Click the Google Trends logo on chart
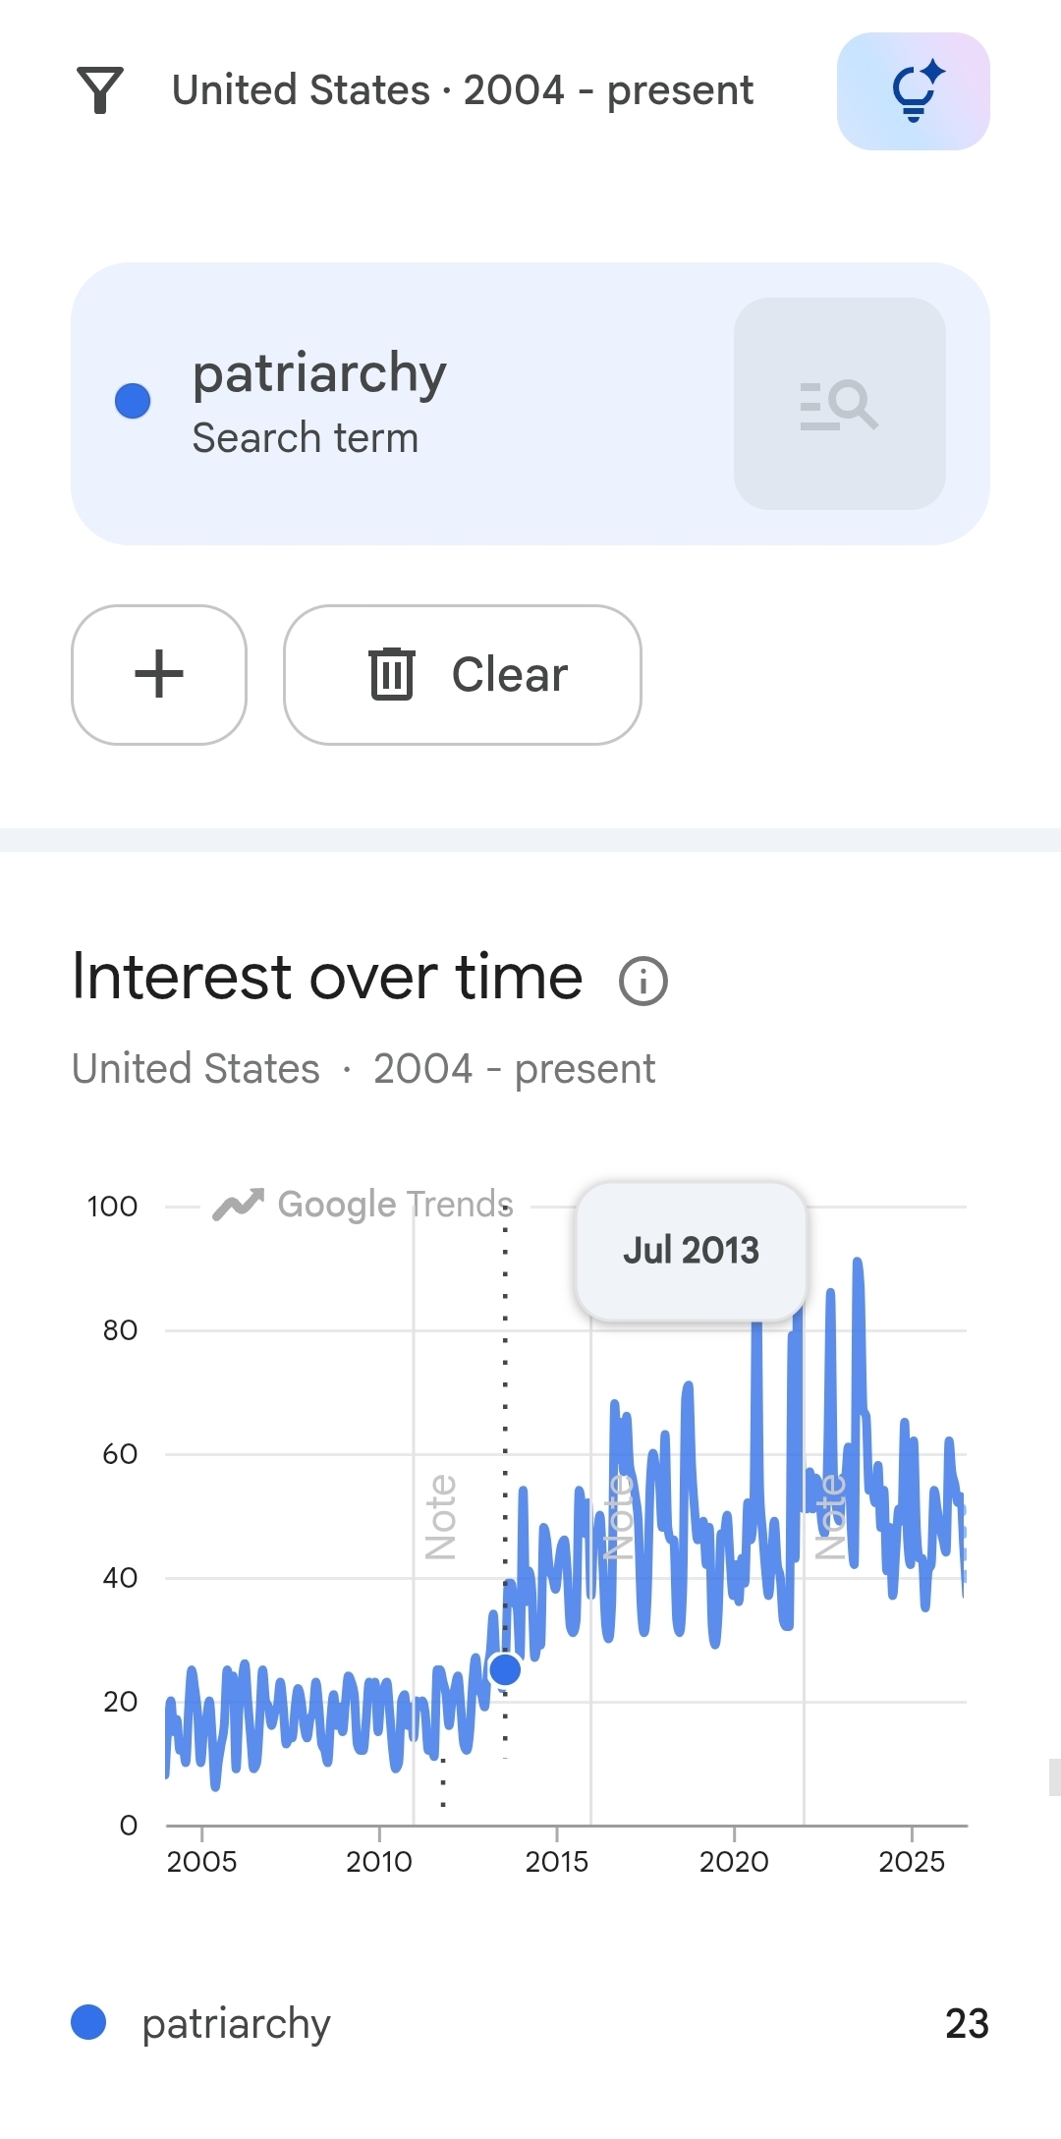 pos(363,1205)
